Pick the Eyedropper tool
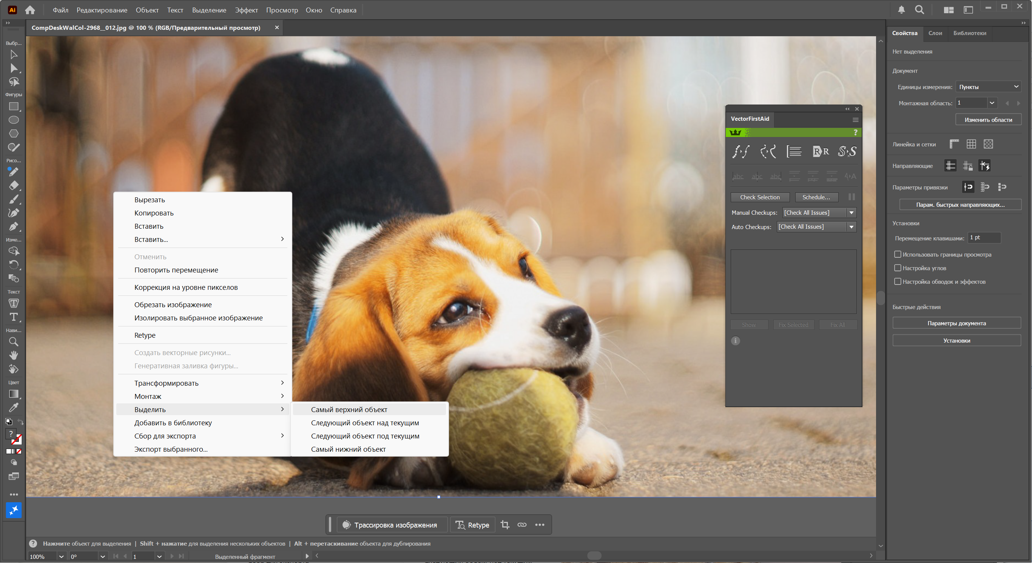1032x563 pixels. point(13,408)
